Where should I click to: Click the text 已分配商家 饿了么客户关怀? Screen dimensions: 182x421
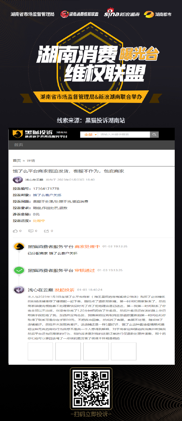[x=53, y=253]
